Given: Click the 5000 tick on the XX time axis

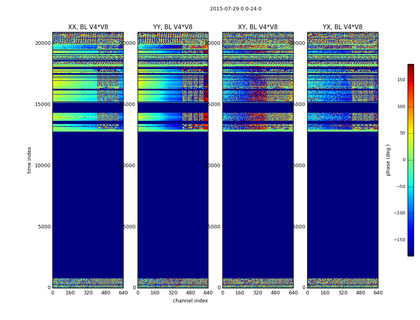Looking at the screenshot, I should (44, 226).
